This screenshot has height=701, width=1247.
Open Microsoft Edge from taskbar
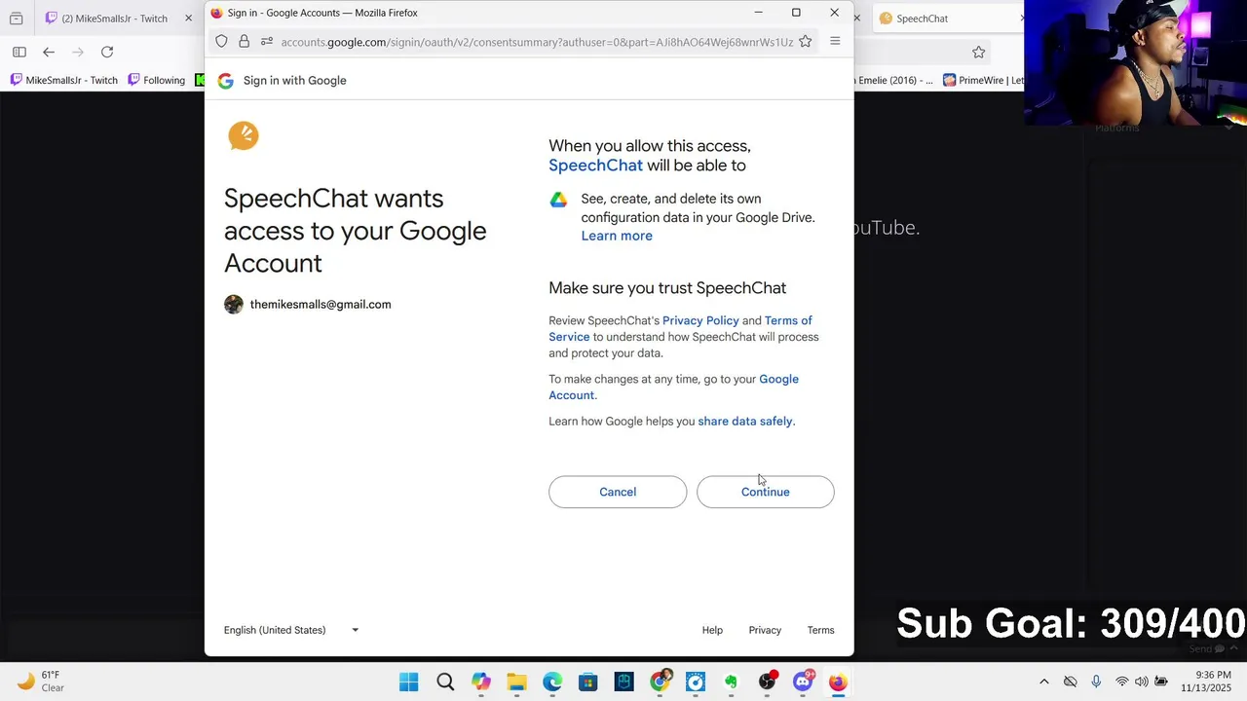pos(552,683)
